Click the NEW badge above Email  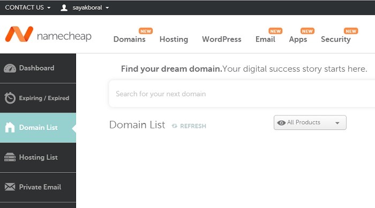[x=275, y=31]
